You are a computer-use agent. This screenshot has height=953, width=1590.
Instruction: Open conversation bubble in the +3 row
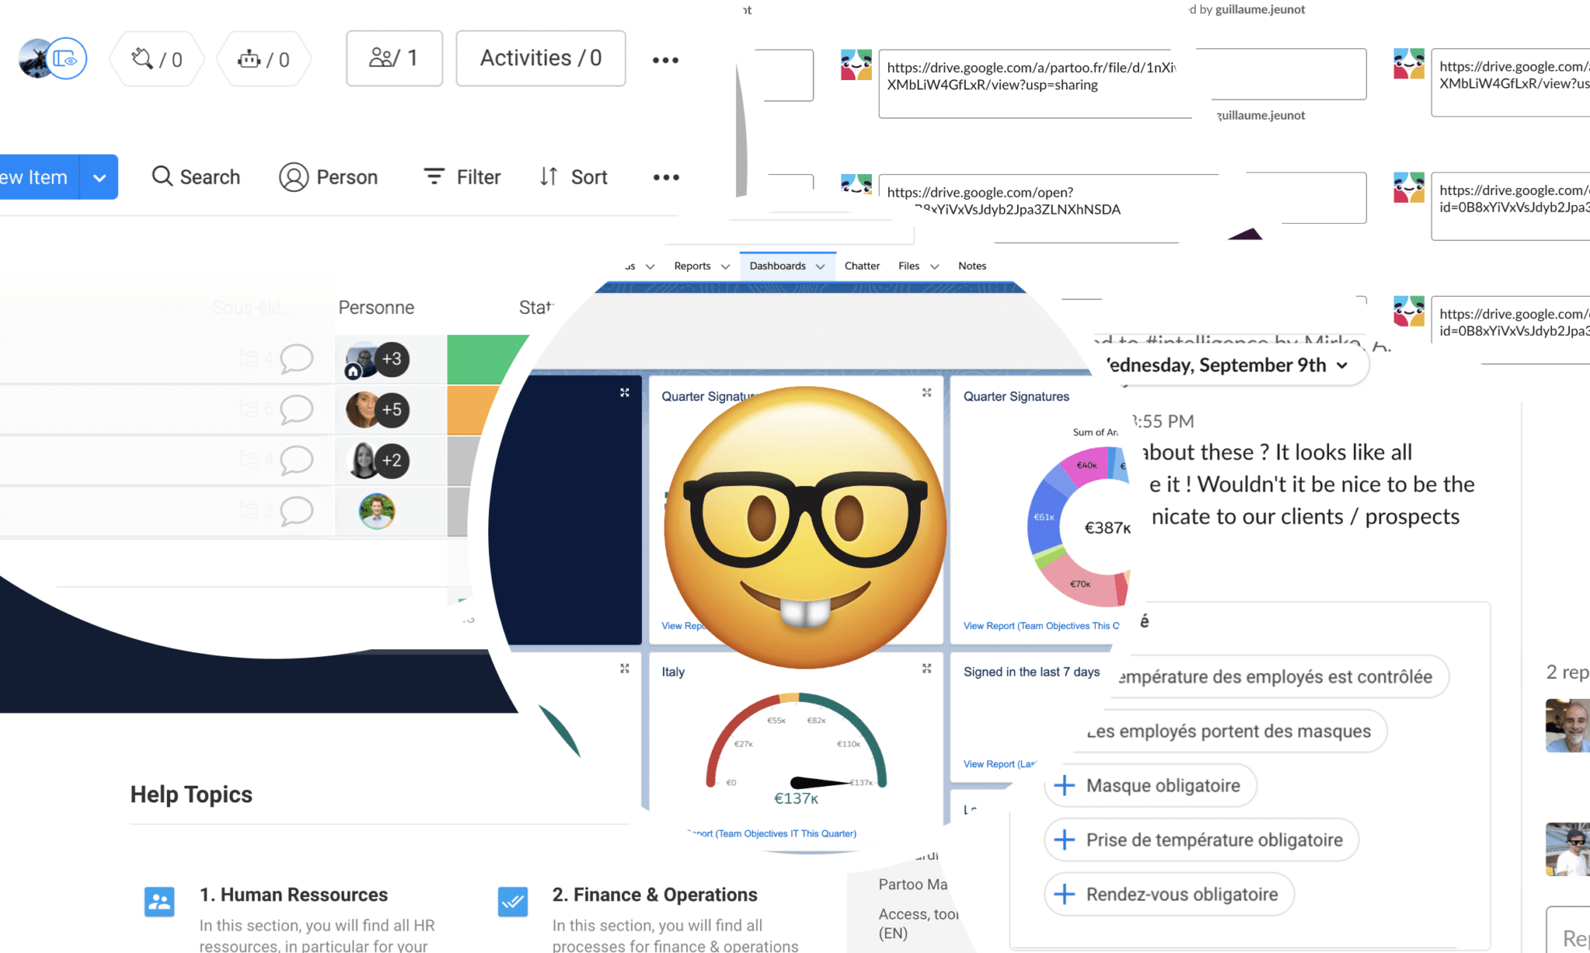296,359
